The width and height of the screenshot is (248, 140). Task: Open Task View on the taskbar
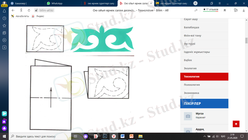(x=75, y=136)
